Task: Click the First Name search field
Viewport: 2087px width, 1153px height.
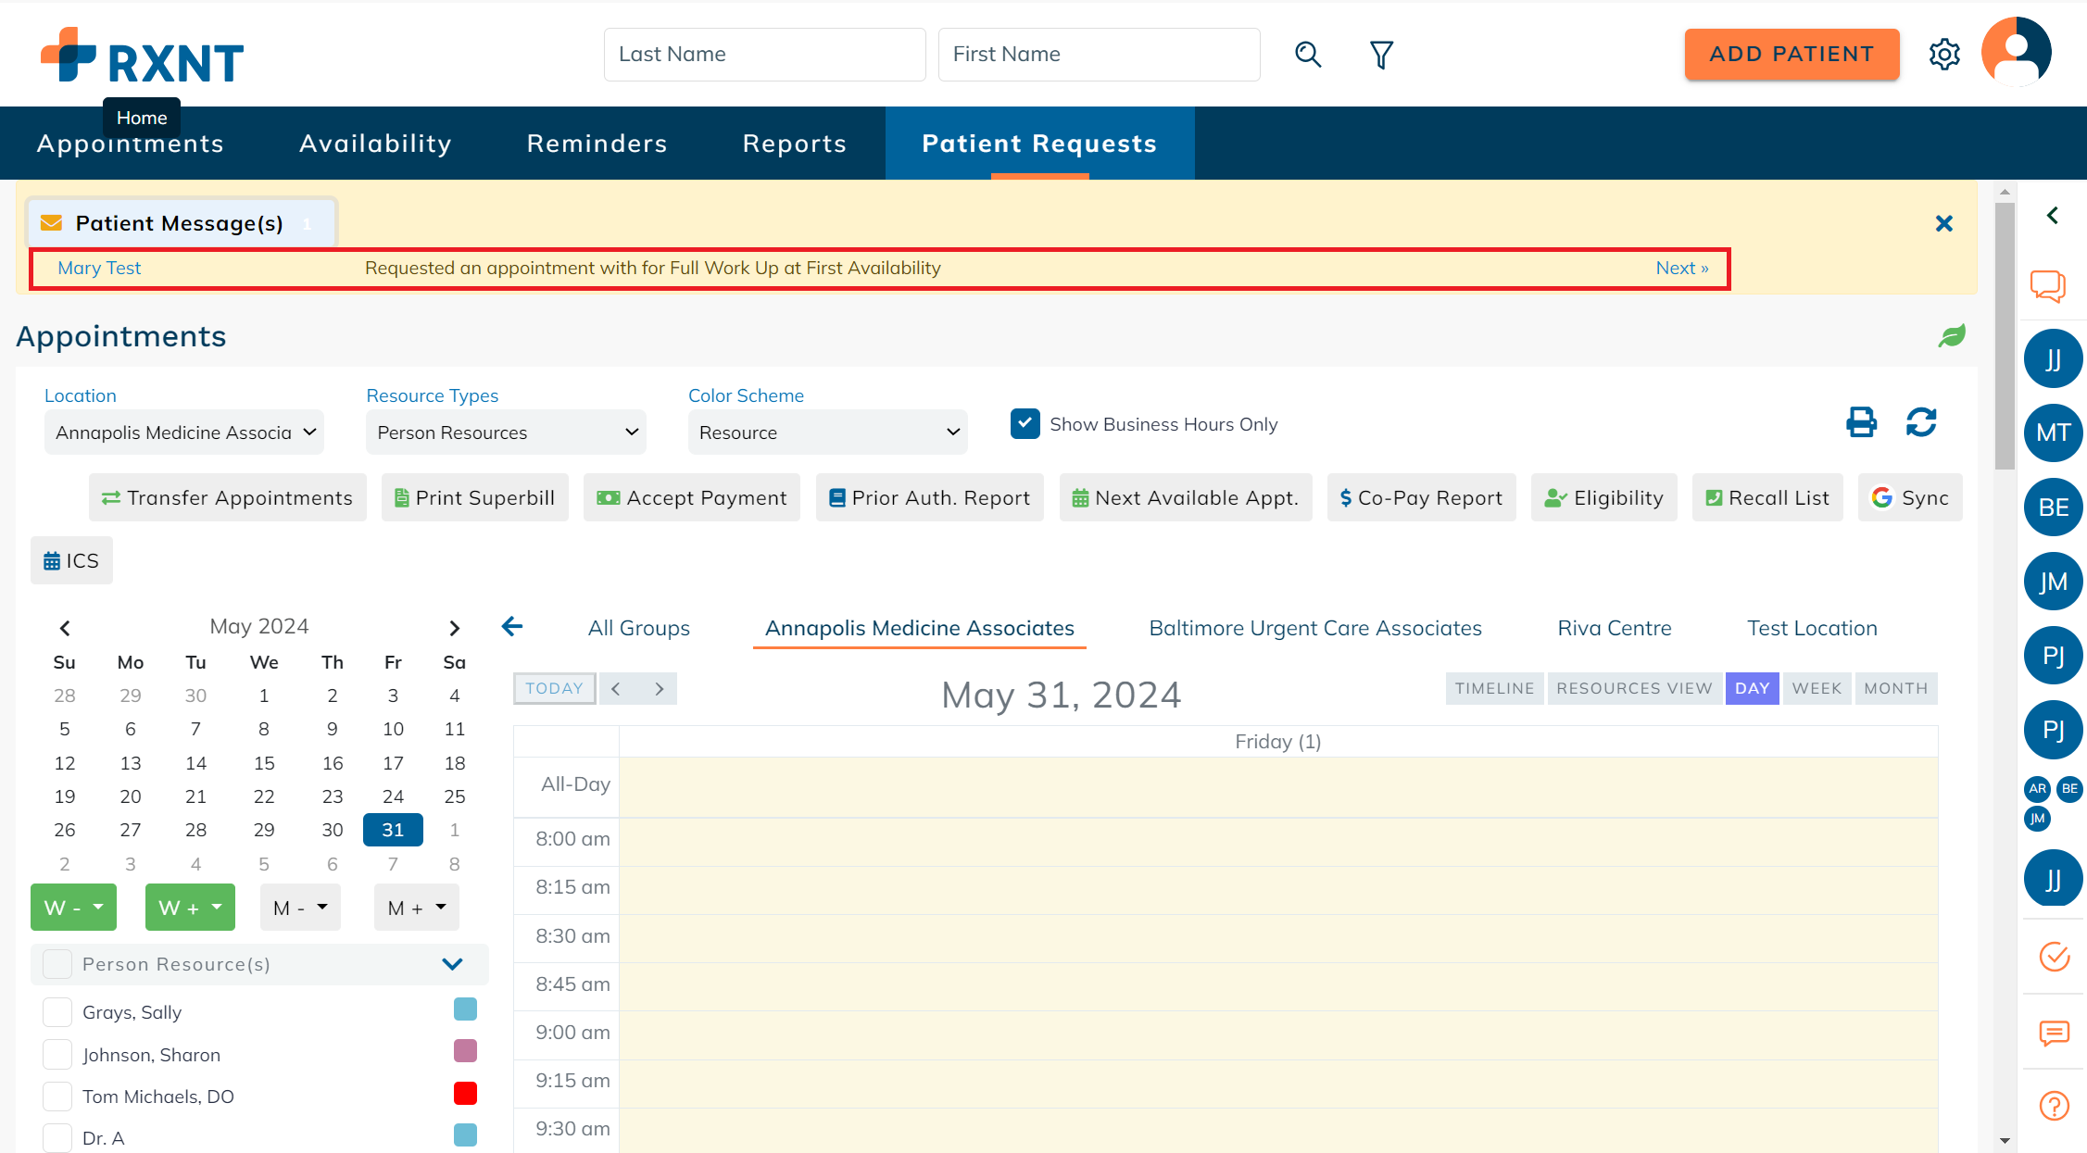Action: click(1100, 55)
